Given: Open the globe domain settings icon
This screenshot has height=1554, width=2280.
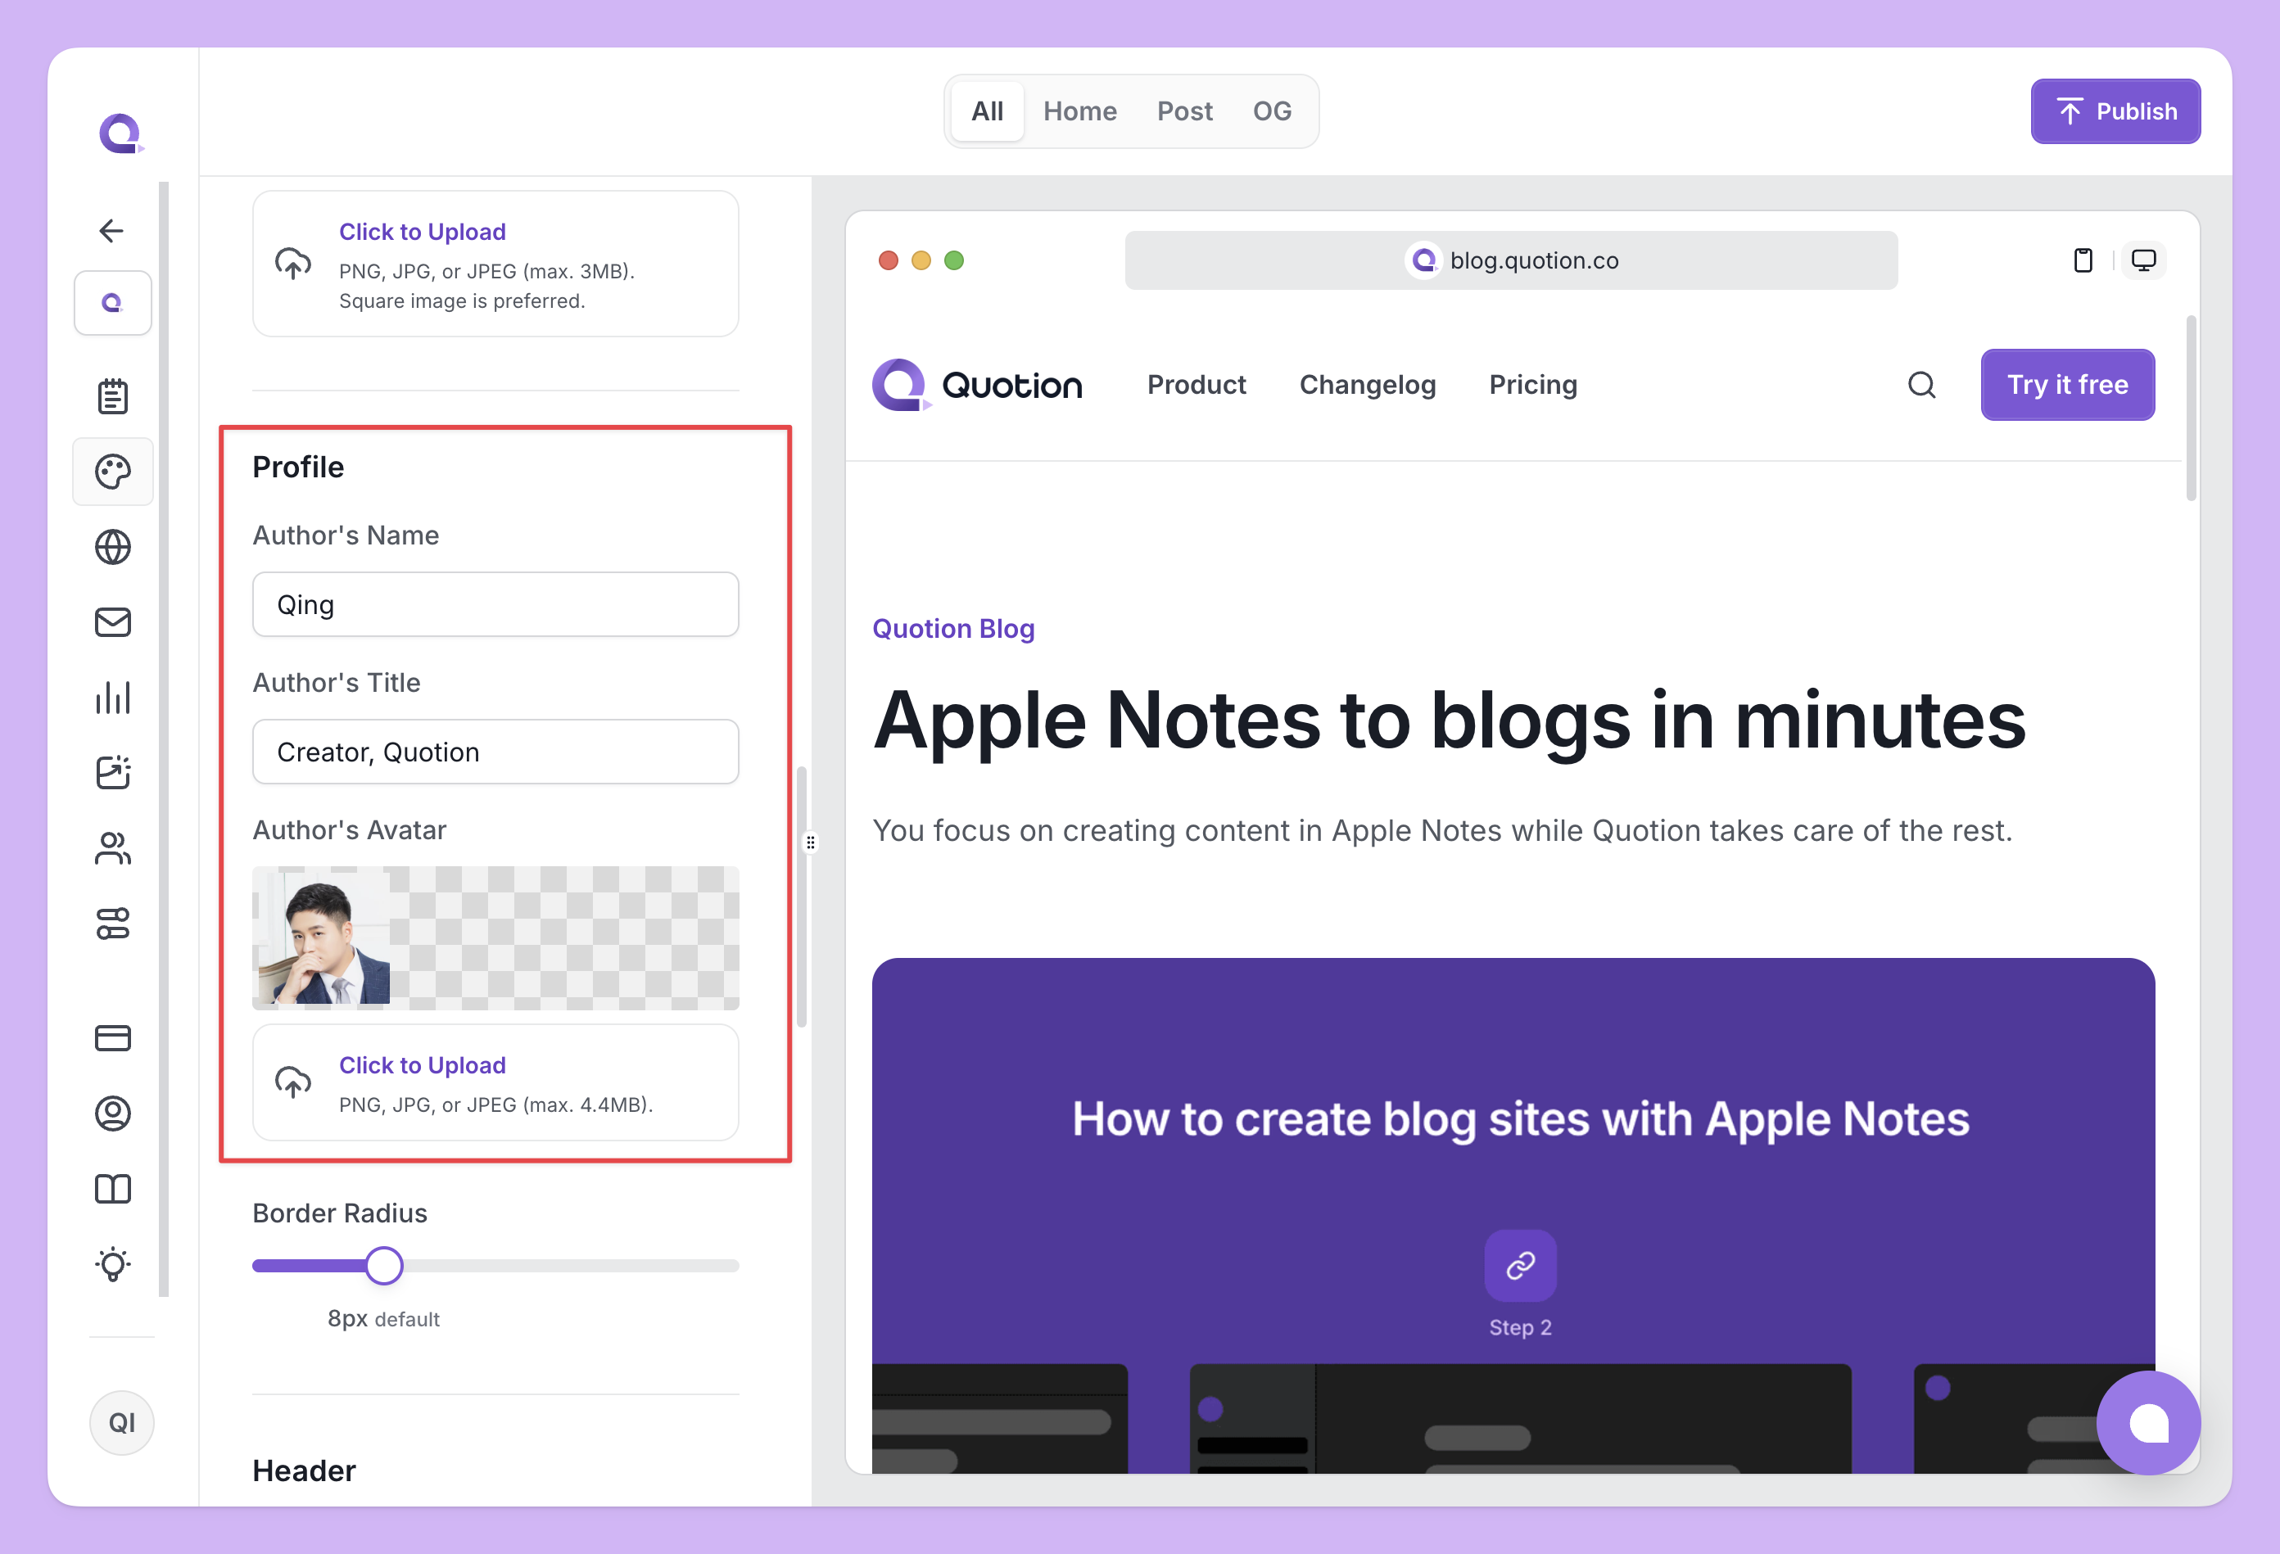Looking at the screenshot, I should (113, 548).
